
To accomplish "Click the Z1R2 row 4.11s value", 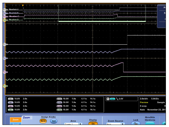I will 84,102.
